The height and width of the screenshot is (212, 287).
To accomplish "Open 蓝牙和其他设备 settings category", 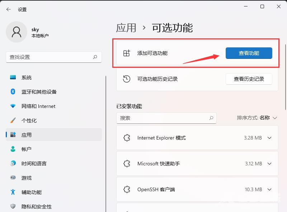I will click(x=54, y=91).
